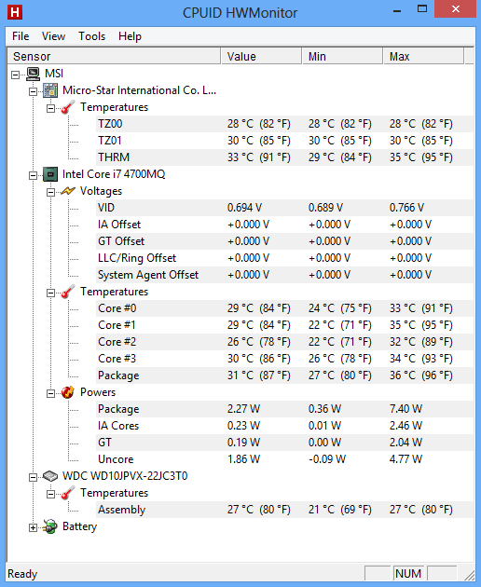Click the Max column header

(423, 57)
